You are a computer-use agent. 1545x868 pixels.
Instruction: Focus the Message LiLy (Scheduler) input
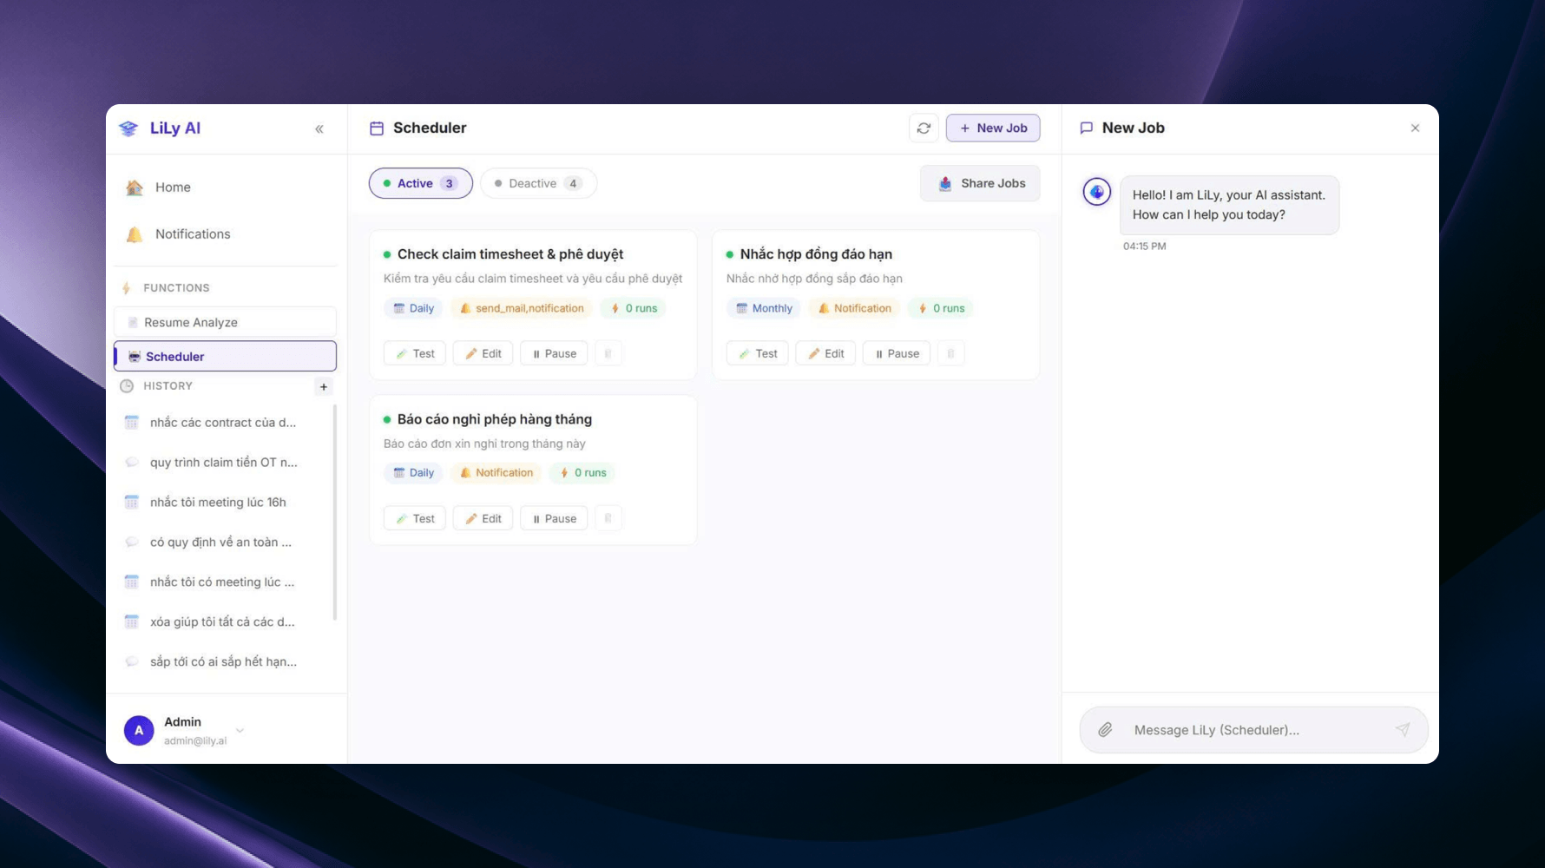coord(1253,730)
